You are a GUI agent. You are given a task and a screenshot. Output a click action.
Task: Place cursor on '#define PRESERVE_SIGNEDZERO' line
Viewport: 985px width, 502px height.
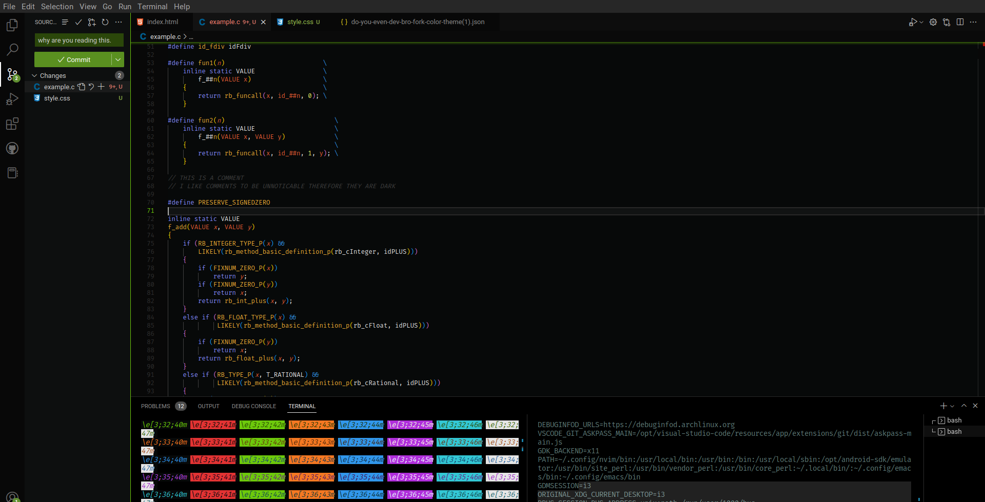point(219,203)
